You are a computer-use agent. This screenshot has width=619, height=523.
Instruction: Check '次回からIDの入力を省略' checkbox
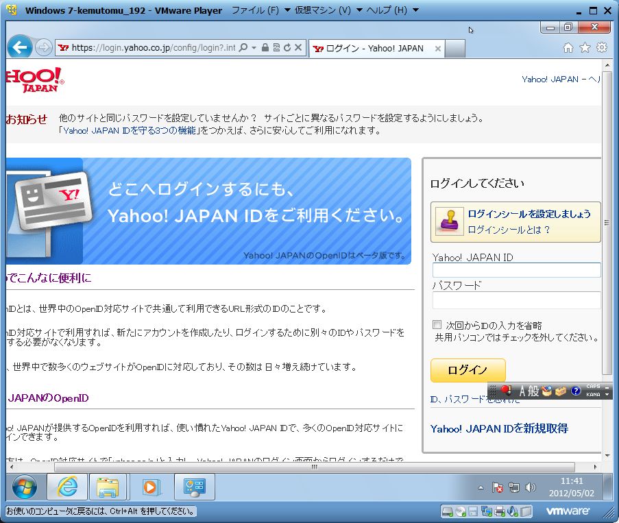pyautogui.click(x=437, y=324)
